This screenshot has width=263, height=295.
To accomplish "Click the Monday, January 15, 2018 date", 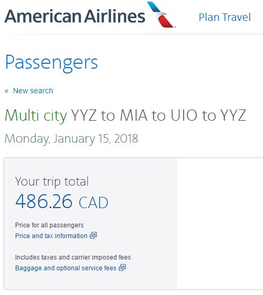I will [71, 139].
